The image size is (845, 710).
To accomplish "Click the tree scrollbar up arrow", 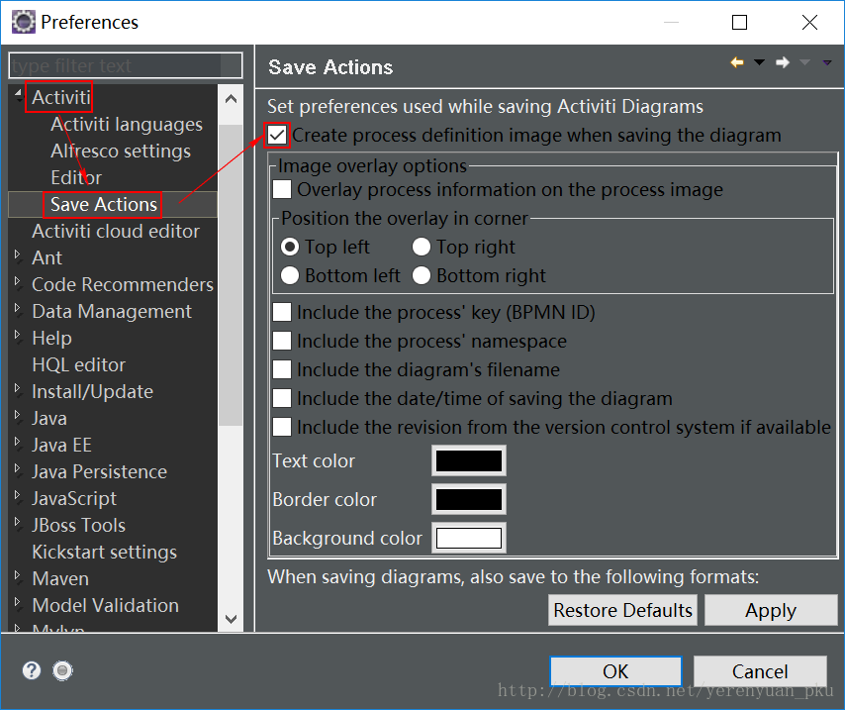I will pos(232,99).
